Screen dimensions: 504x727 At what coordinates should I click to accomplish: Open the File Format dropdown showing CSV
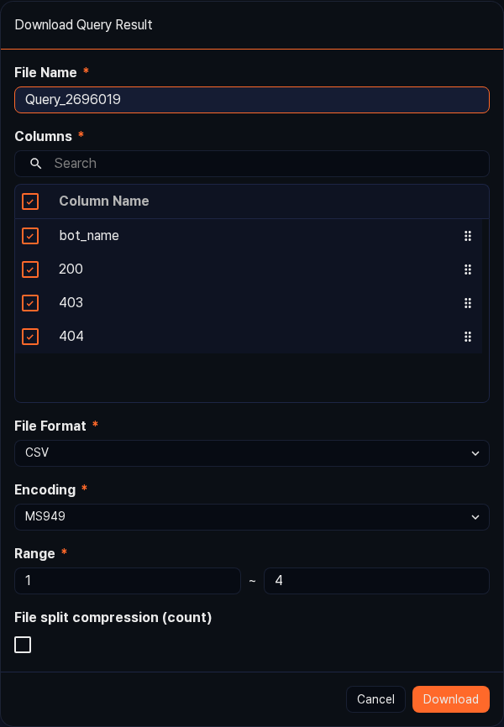click(252, 453)
